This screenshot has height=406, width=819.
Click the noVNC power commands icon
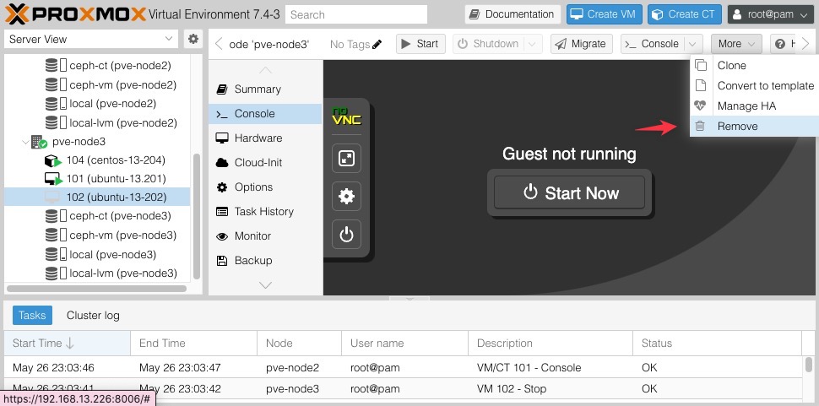pos(347,235)
